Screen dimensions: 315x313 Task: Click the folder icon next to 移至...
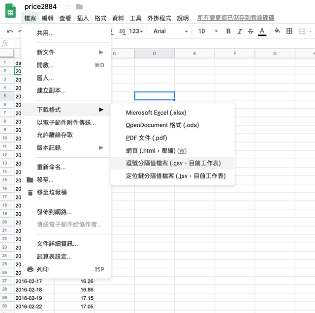click(30, 180)
